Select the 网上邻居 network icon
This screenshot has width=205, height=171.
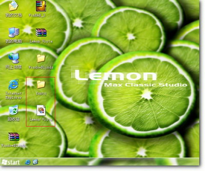14,58
